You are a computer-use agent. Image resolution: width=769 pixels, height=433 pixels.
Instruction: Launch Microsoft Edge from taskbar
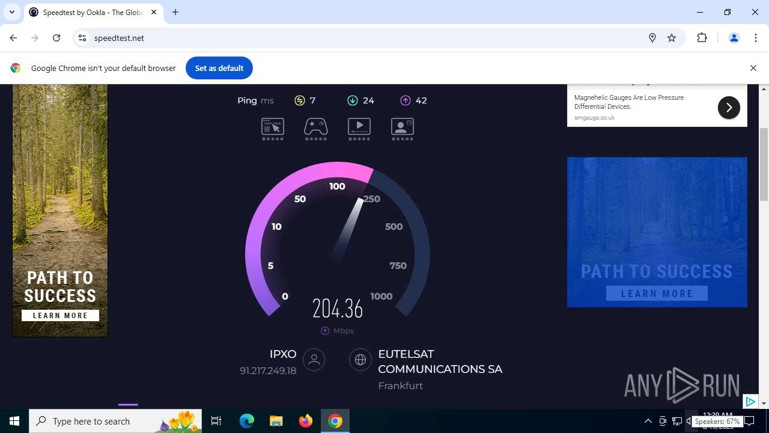pyautogui.click(x=247, y=421)
